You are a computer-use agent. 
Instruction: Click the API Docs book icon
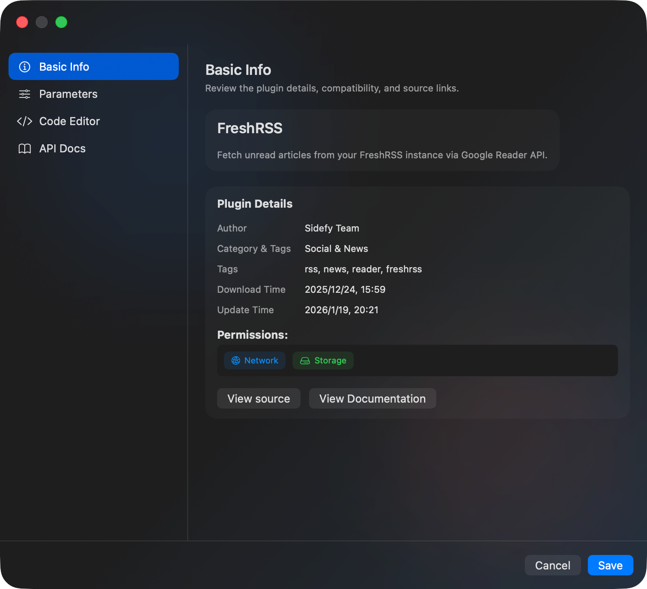coord(25,149)
